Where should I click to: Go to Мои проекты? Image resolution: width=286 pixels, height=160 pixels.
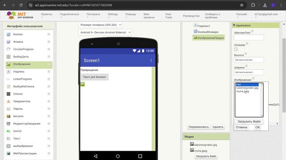tap(149, 16)
